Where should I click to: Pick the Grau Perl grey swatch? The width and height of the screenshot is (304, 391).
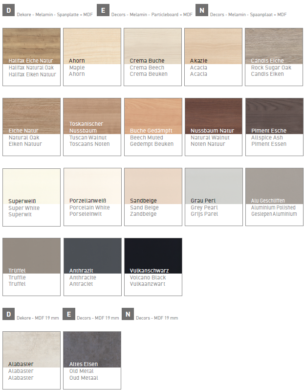(213, 186)
